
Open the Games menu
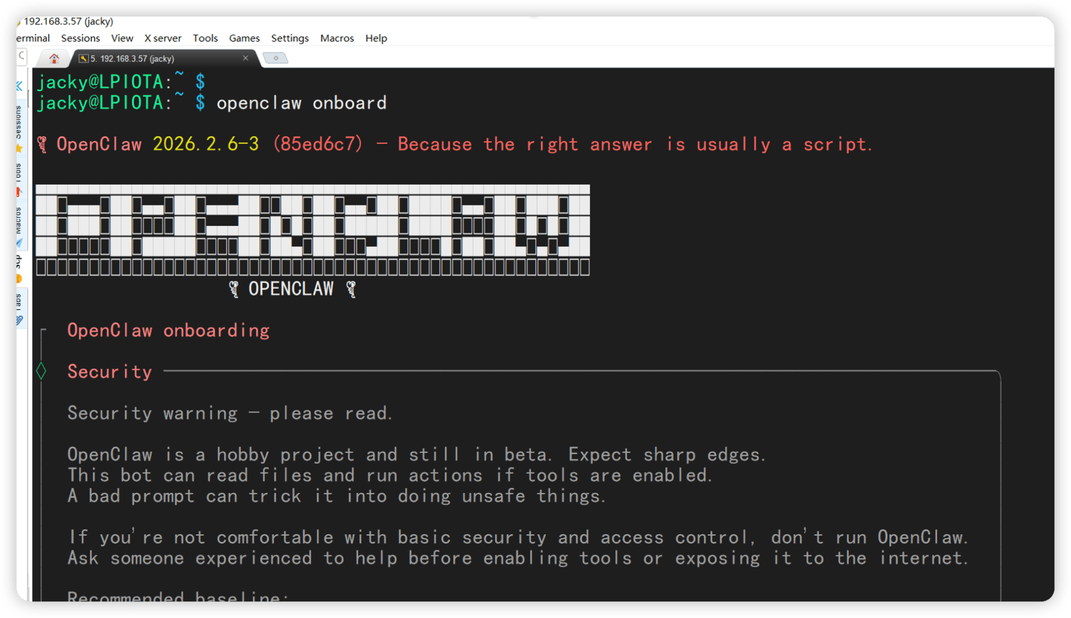coord(244,38)
